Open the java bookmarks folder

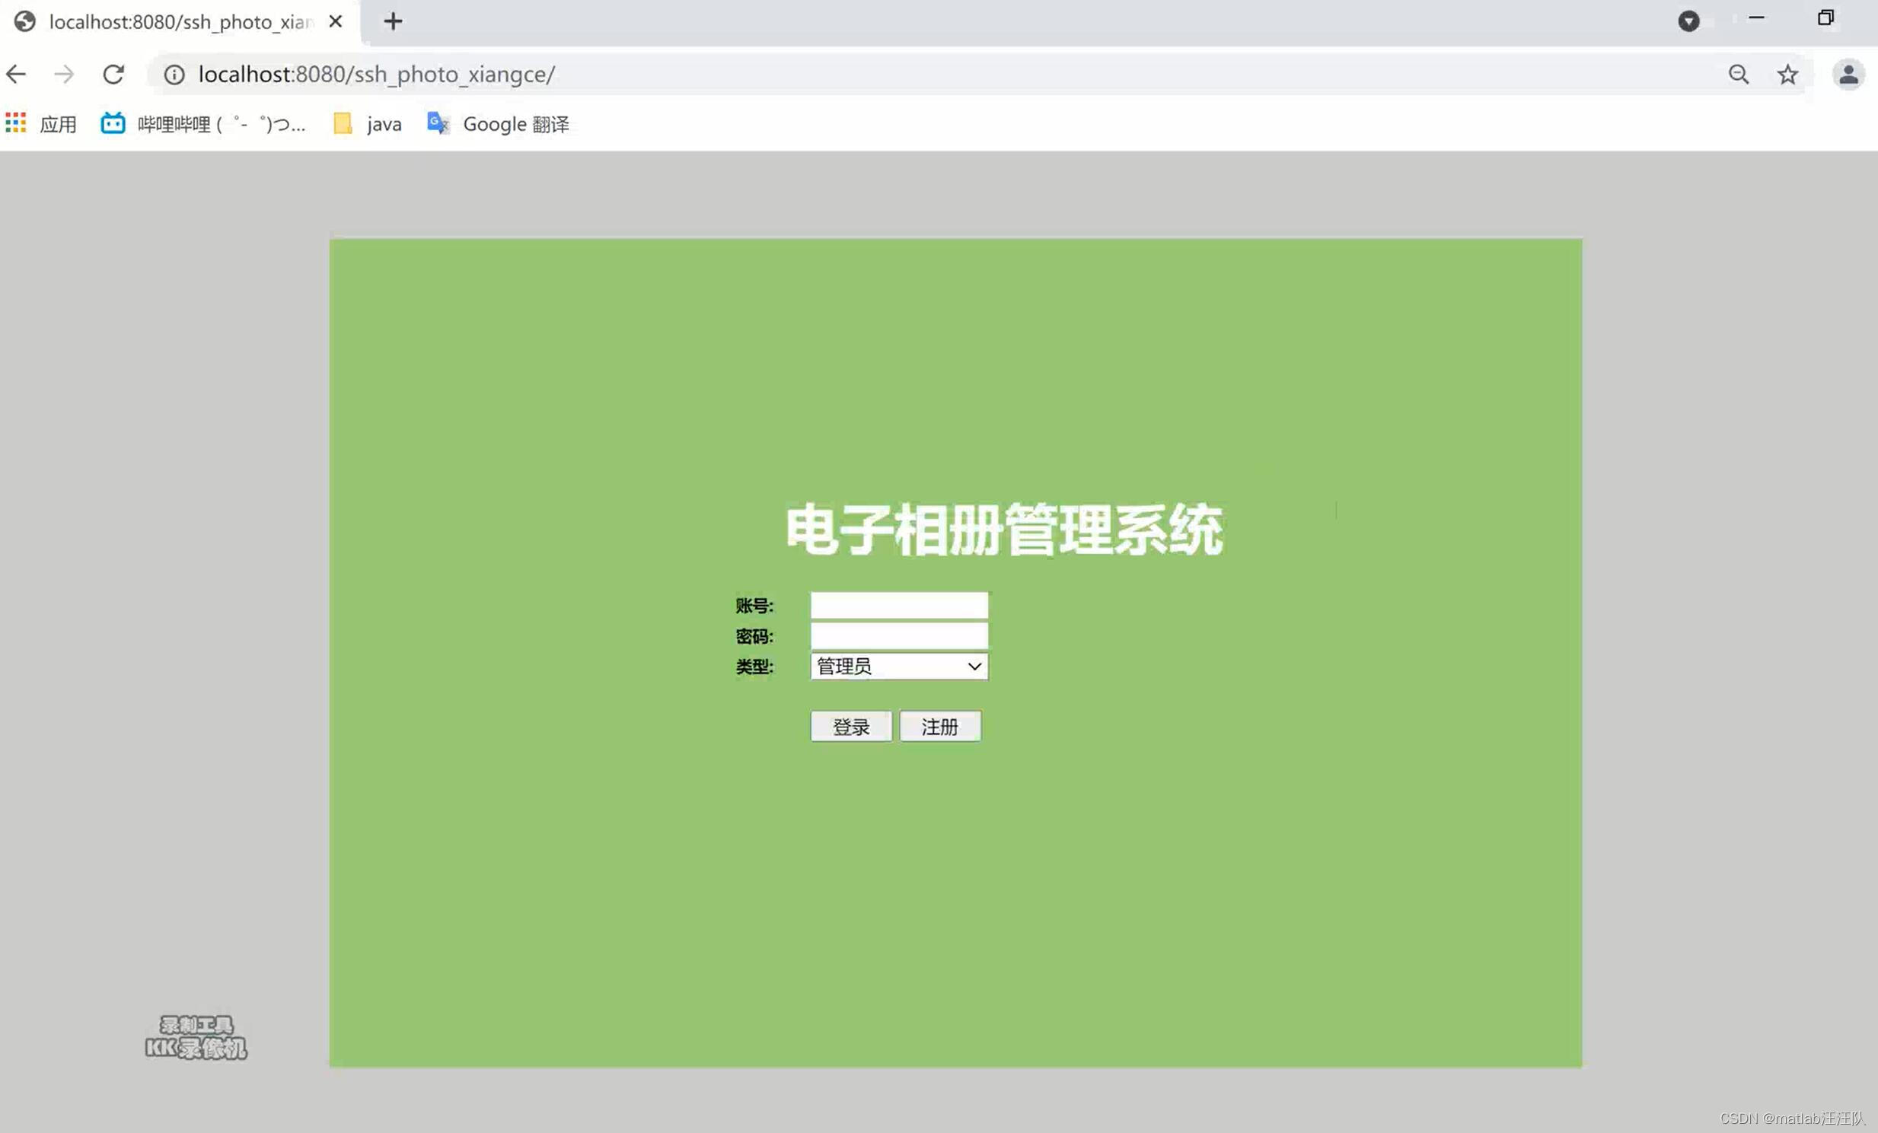point(368,123)
